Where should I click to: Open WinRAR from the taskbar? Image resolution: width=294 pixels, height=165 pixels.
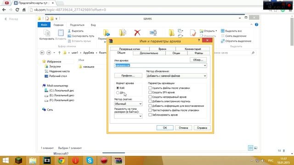tap(119, 160)
